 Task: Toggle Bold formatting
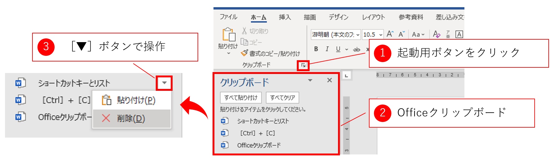tap(316, 49)
